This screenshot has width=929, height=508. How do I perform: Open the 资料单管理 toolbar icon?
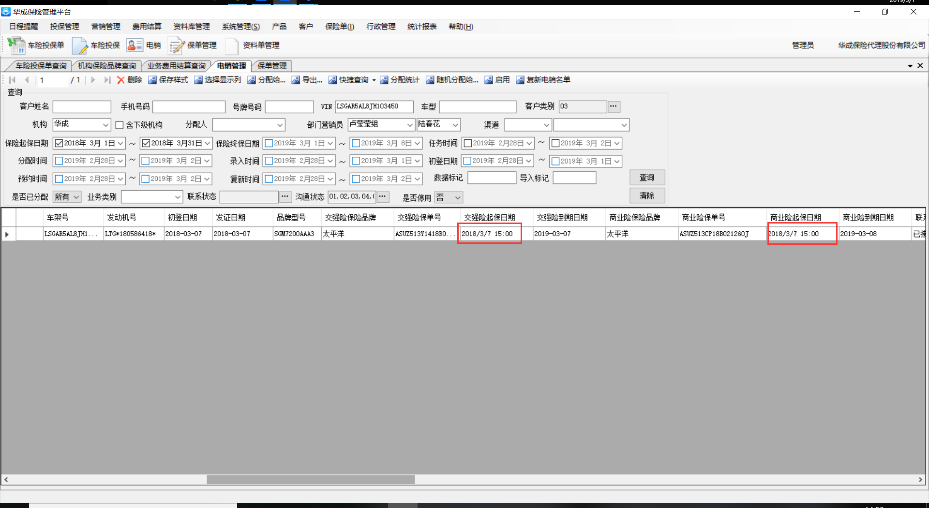(x=252, y=45)
